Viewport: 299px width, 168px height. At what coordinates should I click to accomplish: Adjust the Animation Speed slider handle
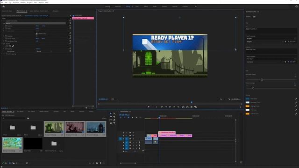tap(262, 80)
